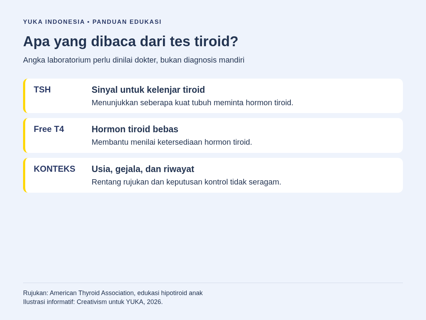
Task: Click the heading 'Usia, gejala, dan riwayat'
Action: point(143,169)
